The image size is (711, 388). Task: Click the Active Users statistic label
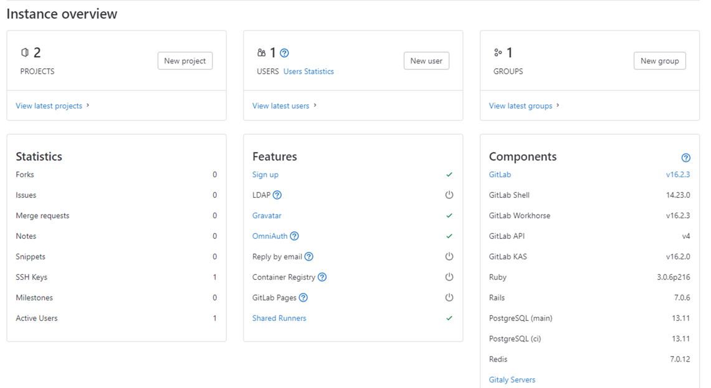(37, 318)
